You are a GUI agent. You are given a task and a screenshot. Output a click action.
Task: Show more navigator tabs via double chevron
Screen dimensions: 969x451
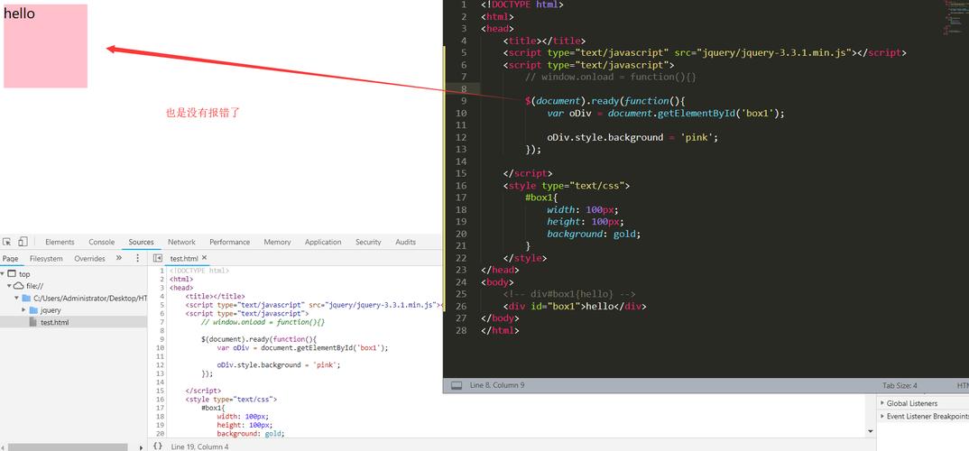click(118, 258)
